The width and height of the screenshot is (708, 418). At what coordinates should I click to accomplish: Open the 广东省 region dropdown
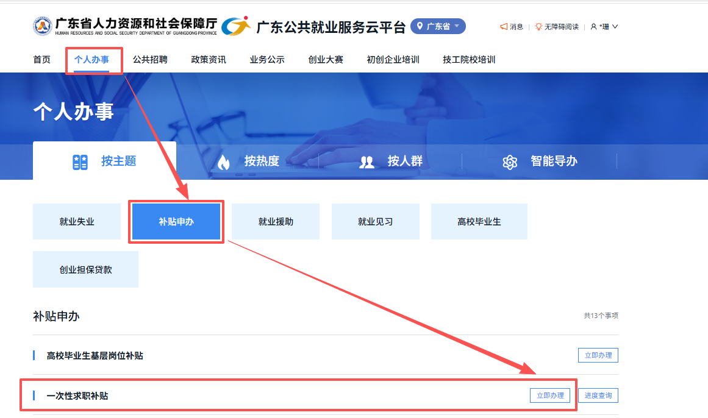438,26
